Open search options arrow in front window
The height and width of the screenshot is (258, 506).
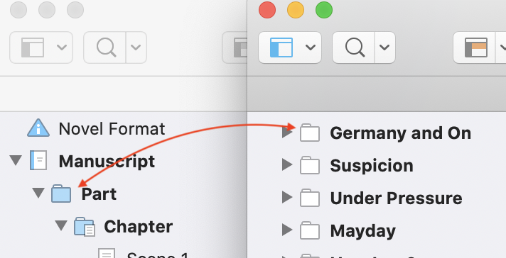(384, 47)
